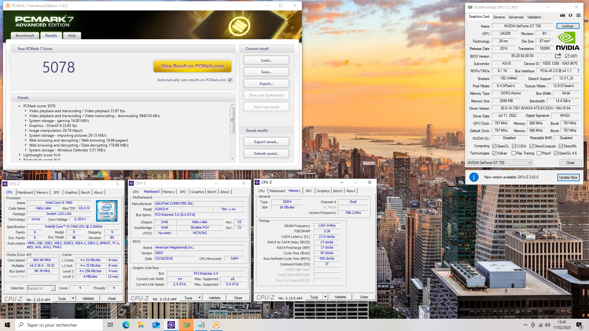Open the GPU-Z hamburger menu

pyautogui.click(x=578, y=16)
